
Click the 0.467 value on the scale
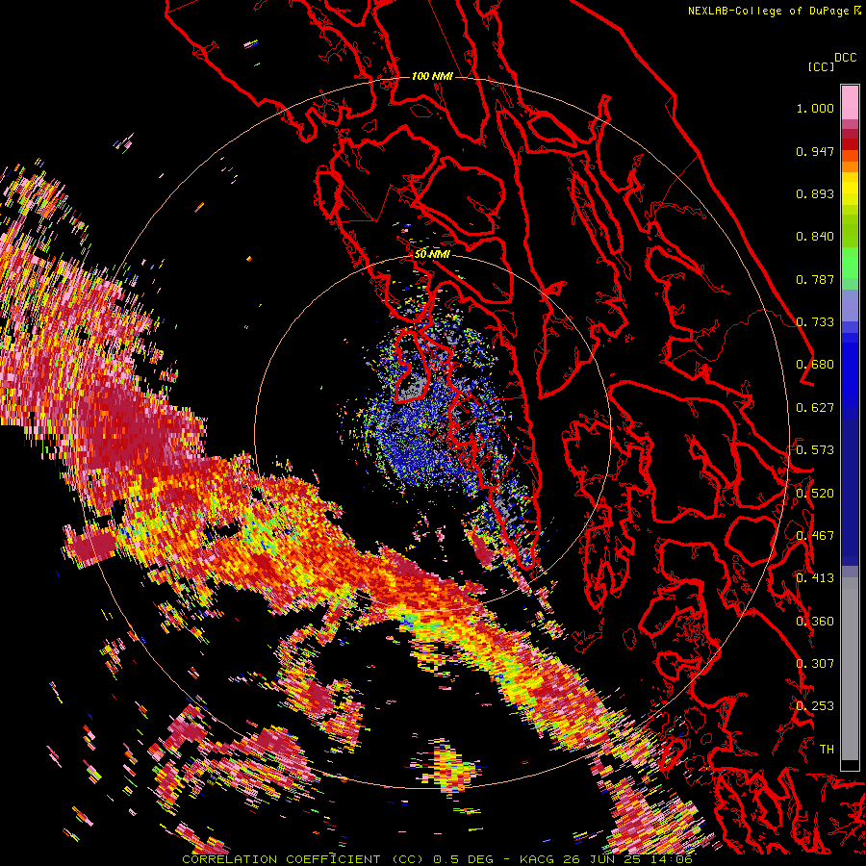click(815, 536)
